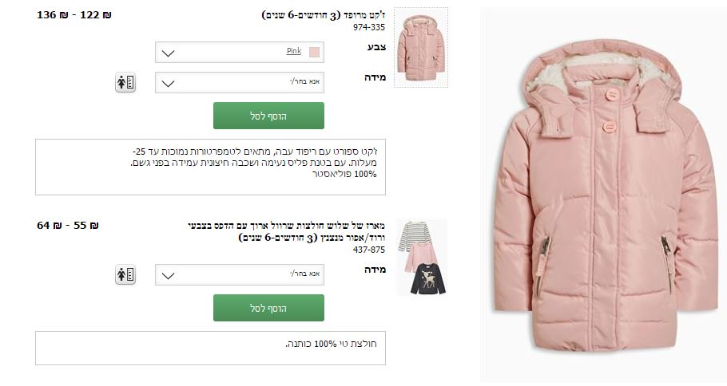Open size guide icon for three-pack shirts

coord(125,275)
